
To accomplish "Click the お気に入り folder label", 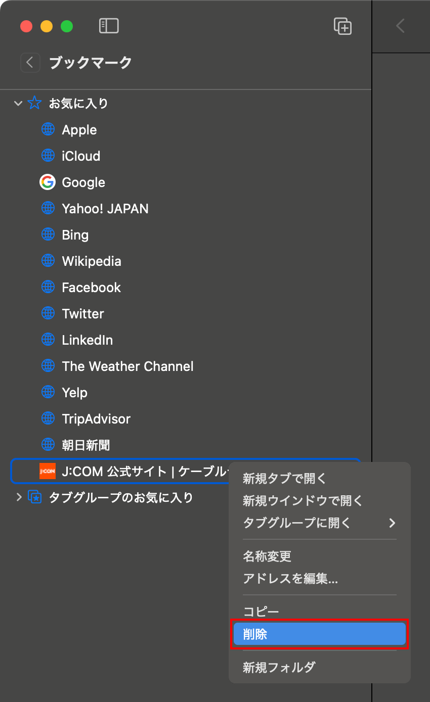I will 78,104.
